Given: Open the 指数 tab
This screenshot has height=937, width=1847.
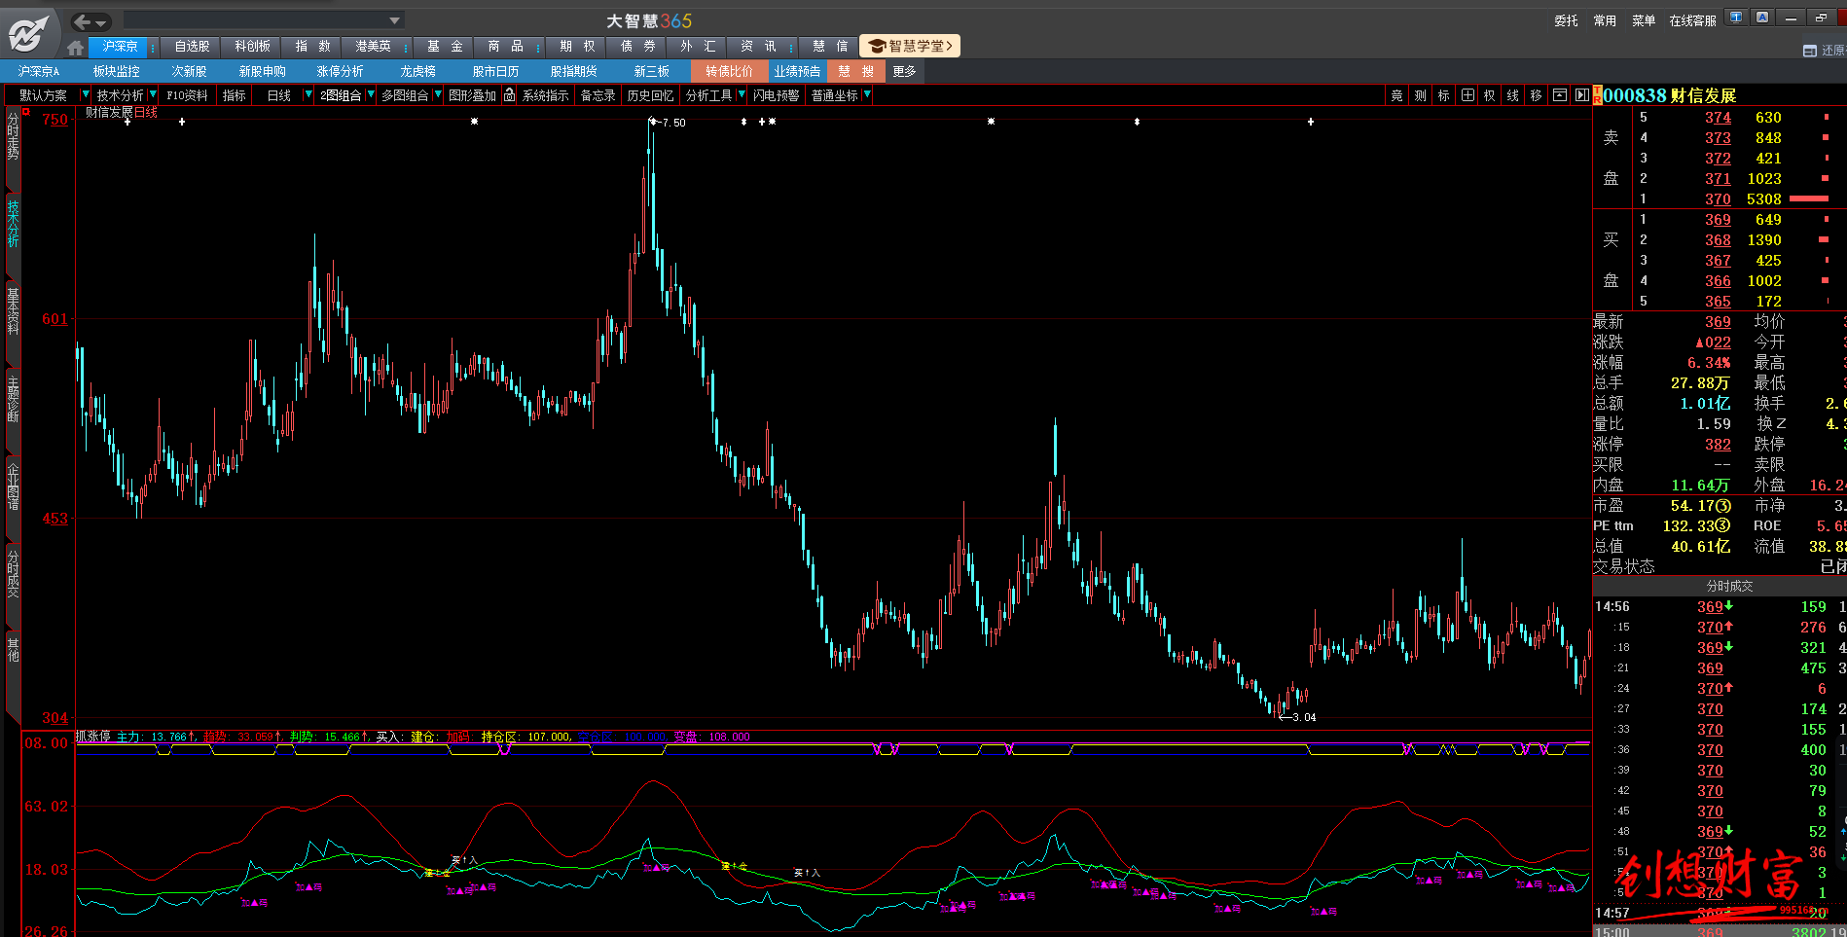Looking at the screenshot, I should pos(312,47).
